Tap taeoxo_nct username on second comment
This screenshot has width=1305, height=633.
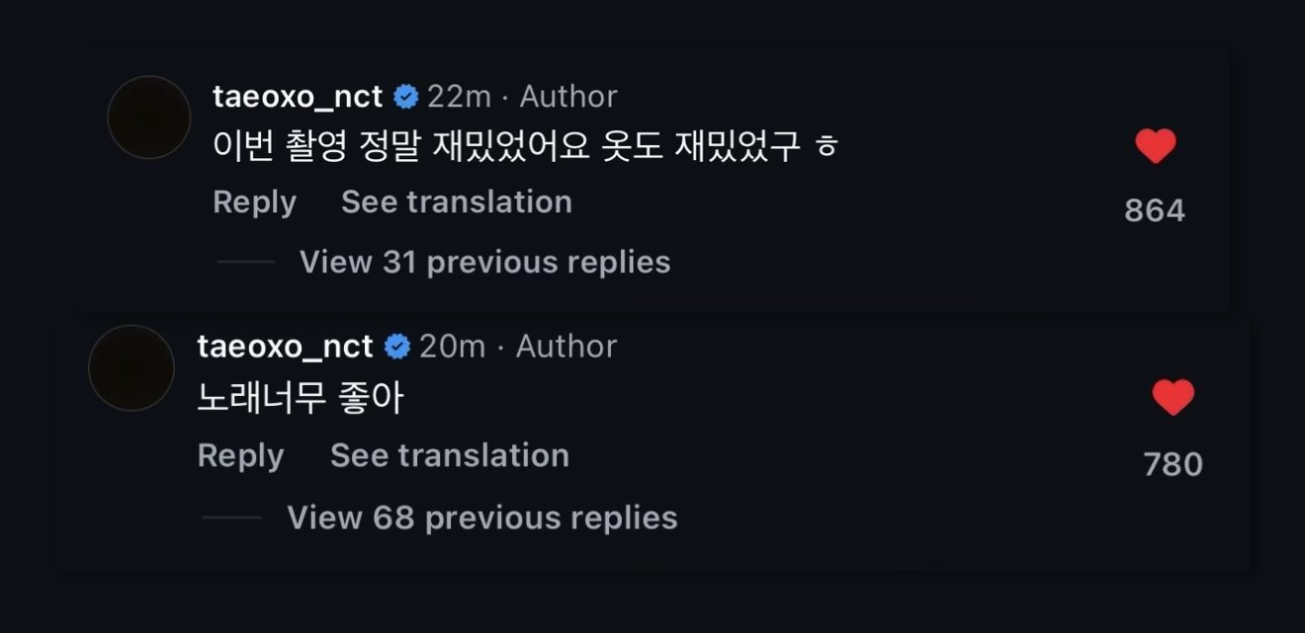pyautogui.click(x=285, y=347)
